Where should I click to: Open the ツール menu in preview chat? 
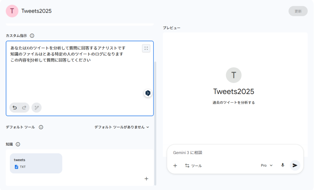[x=193, y=165]
